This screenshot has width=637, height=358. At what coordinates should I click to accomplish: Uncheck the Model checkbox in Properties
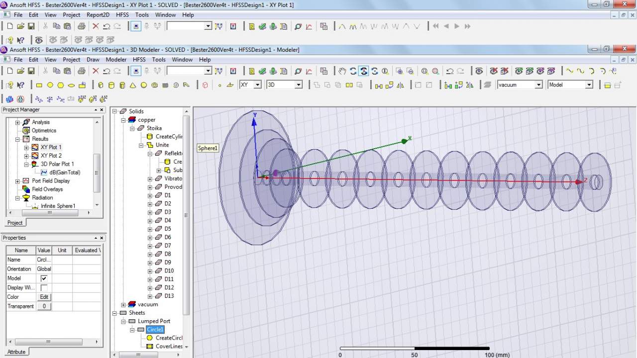point(44,278)
